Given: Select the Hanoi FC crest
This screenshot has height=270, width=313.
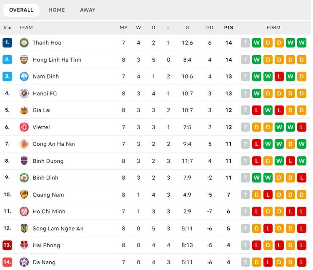Looking at the screenshot, I should tap(24, 94).
